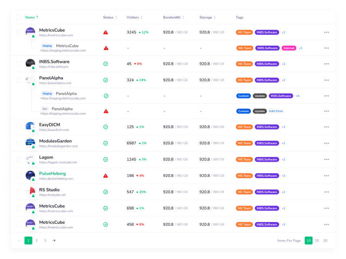Click the Dev badge on PanelAlpha
346x259 pixels.
pos(45,109)
